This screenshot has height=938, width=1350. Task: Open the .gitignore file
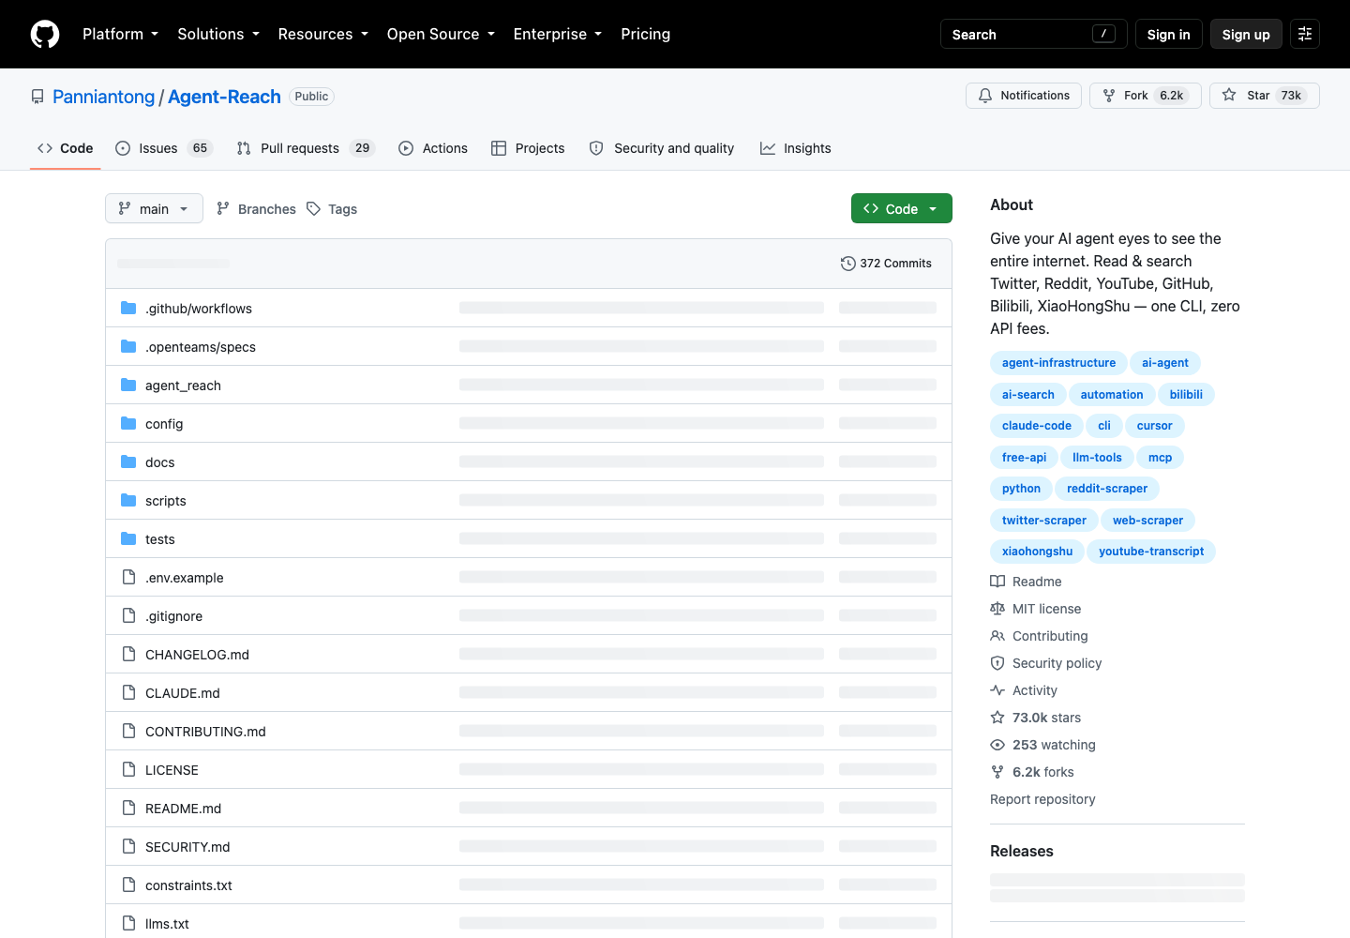[x=173, y=616]
